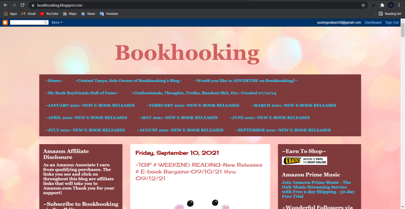Click the Subscribe to Bookhooking heading
This screenshot has width=405, height=209.
tap(80, 205)
